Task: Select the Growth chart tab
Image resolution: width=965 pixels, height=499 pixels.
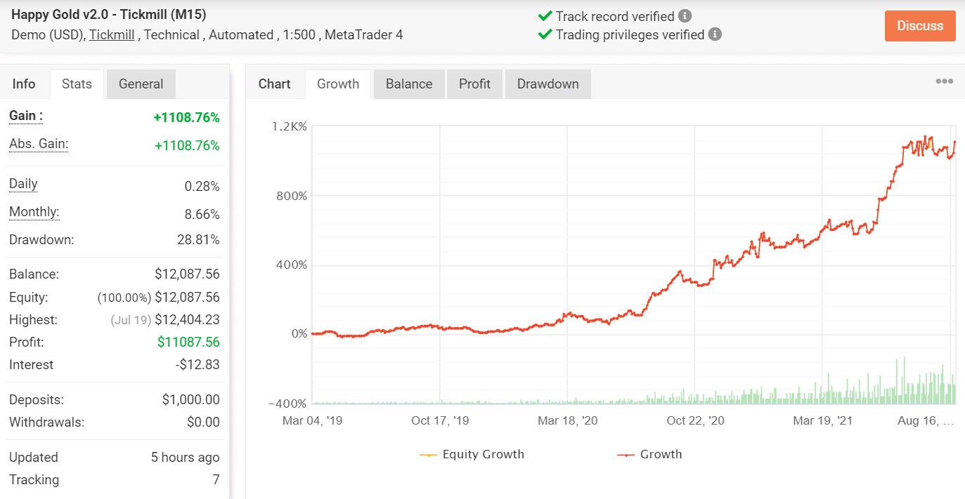Action: click(x=338, y=84)
